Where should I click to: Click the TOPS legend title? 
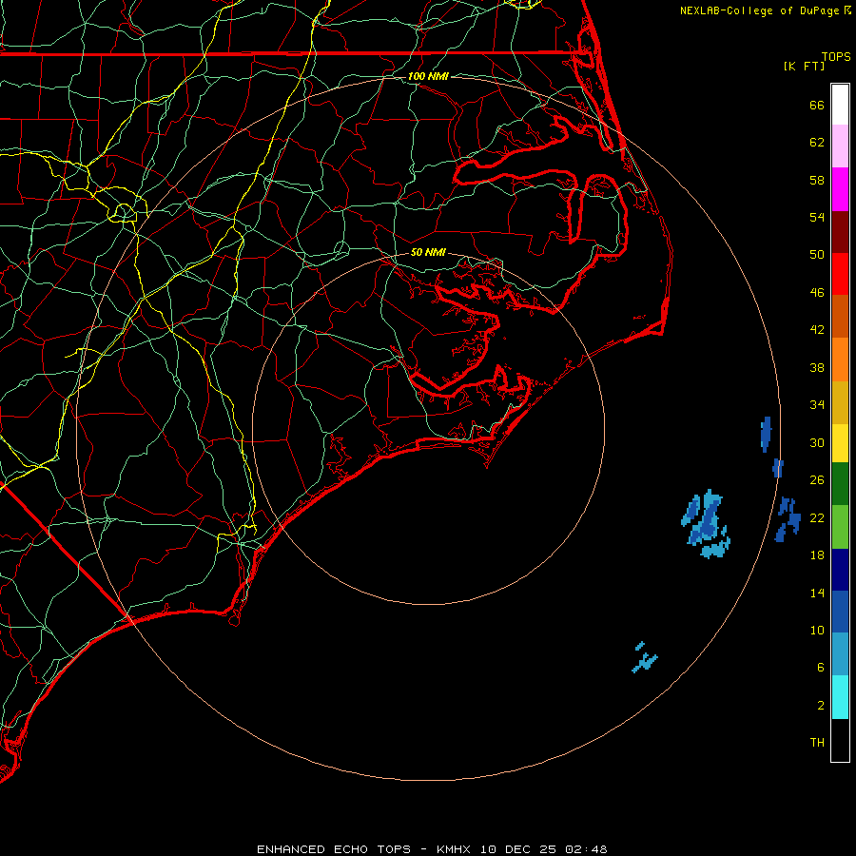pyautogui.click(x=836, y=57)
